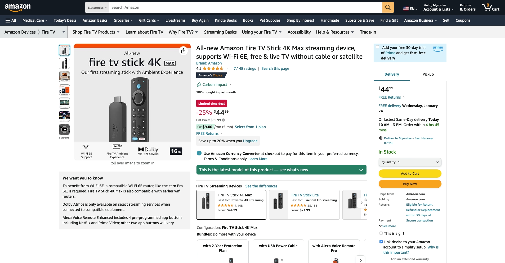Open the Electronics search category dropdown
Screen dimensions: 505x263
pyautogui.click(x=97, y=7)
